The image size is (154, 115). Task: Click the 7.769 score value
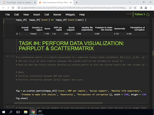pyautogui.click(x=46, y=34)
